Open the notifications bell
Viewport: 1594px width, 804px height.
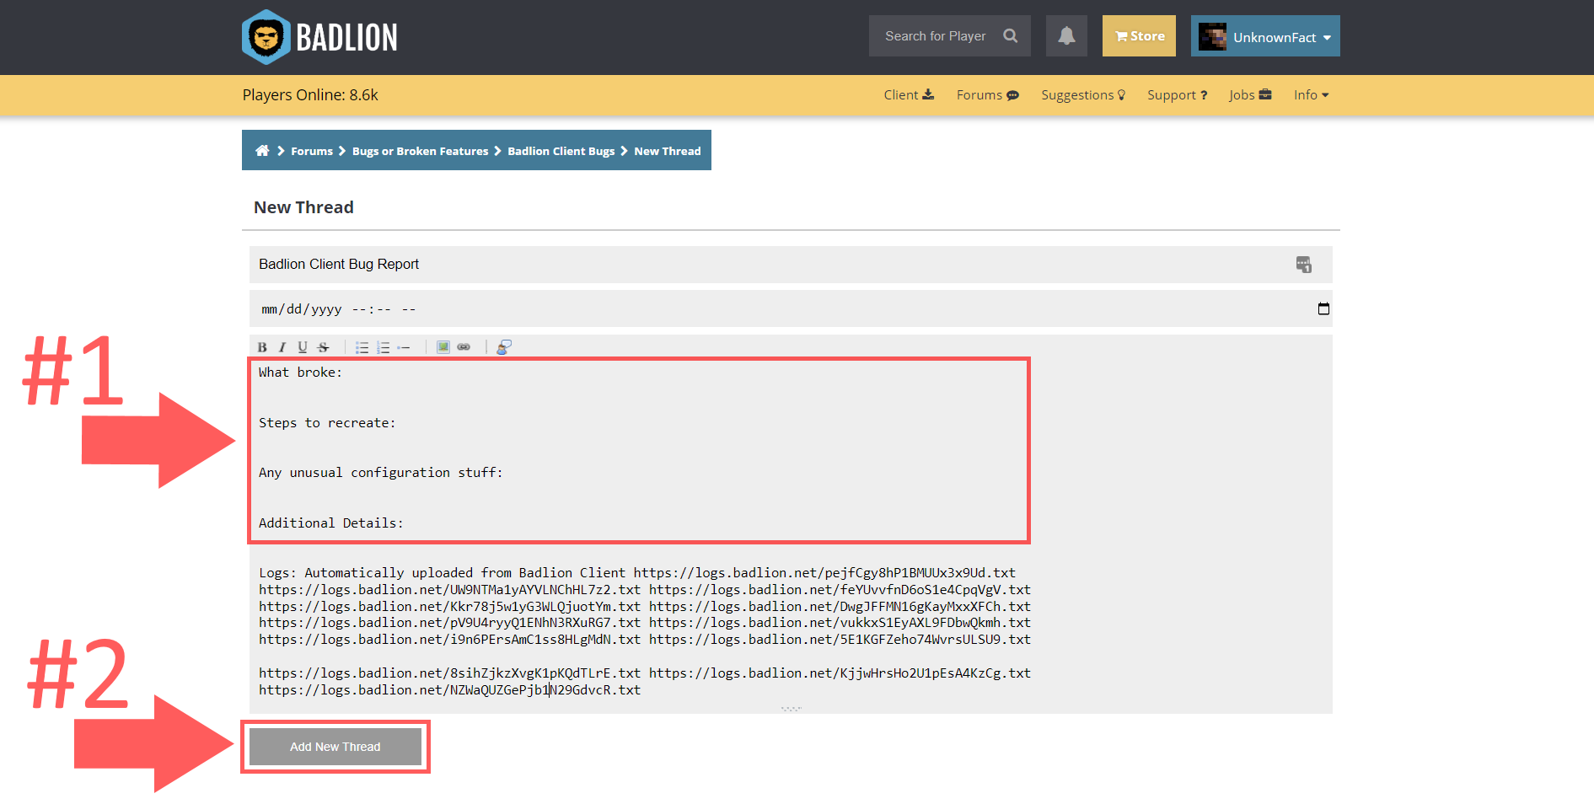coord(1066,36)
